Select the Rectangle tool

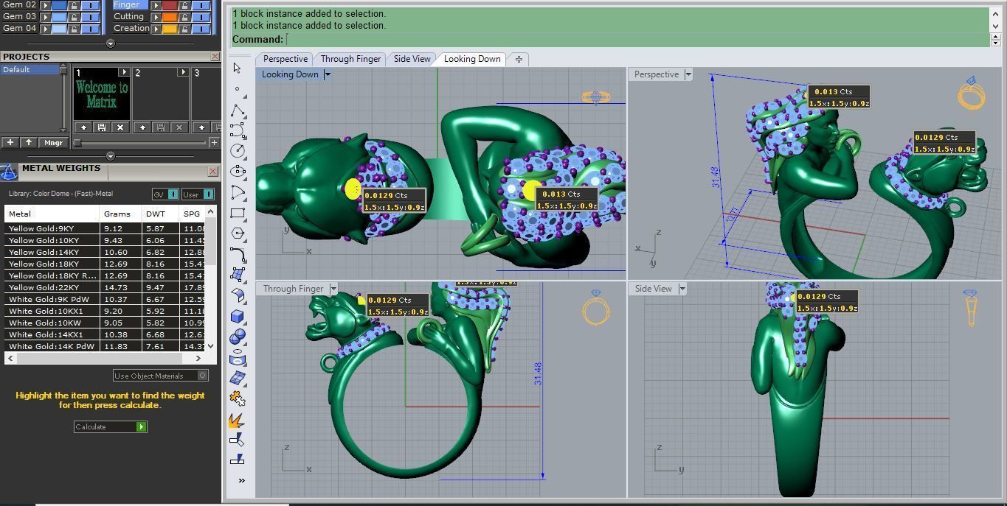(238, 214)
